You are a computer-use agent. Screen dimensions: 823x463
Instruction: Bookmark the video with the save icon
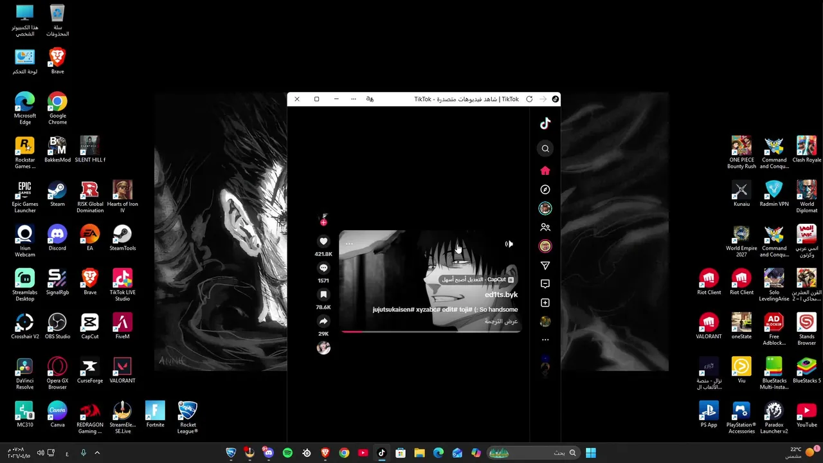click(323, 295)
